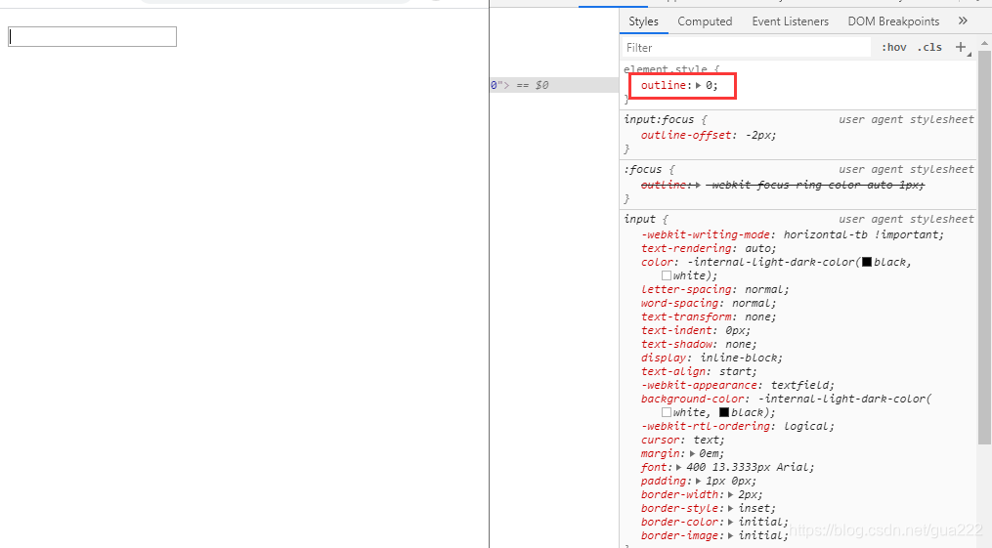Expand the struck-through :focus outline shorthand
This screenshot has width=992, height=548.
699,186
